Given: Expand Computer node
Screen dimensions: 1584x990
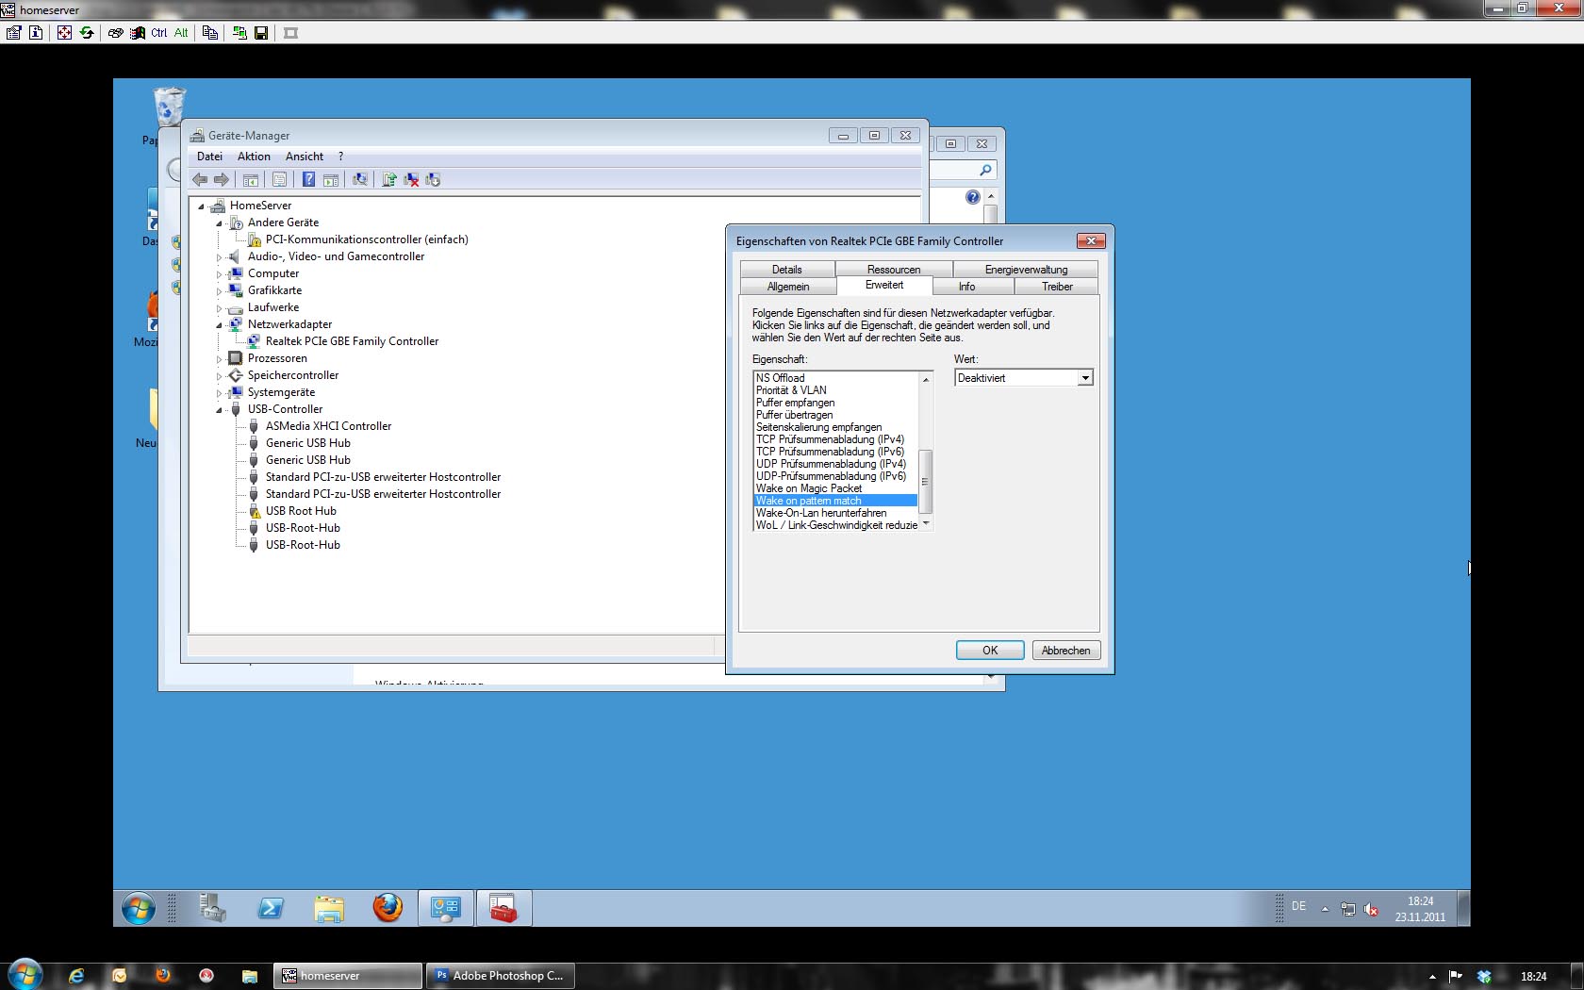Looking at the screenshot, I should tap(219, 274).
